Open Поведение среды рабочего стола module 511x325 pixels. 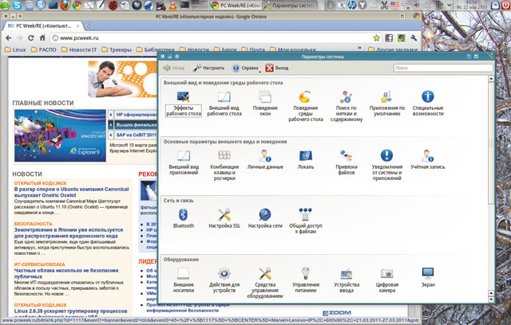(306, 107)
